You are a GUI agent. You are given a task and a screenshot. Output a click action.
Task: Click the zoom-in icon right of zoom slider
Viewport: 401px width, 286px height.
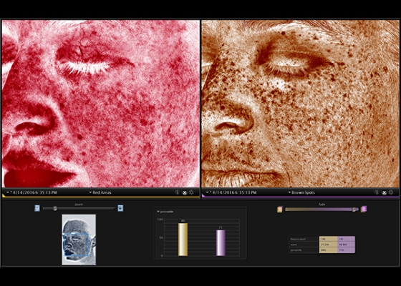tap(120, 208)
